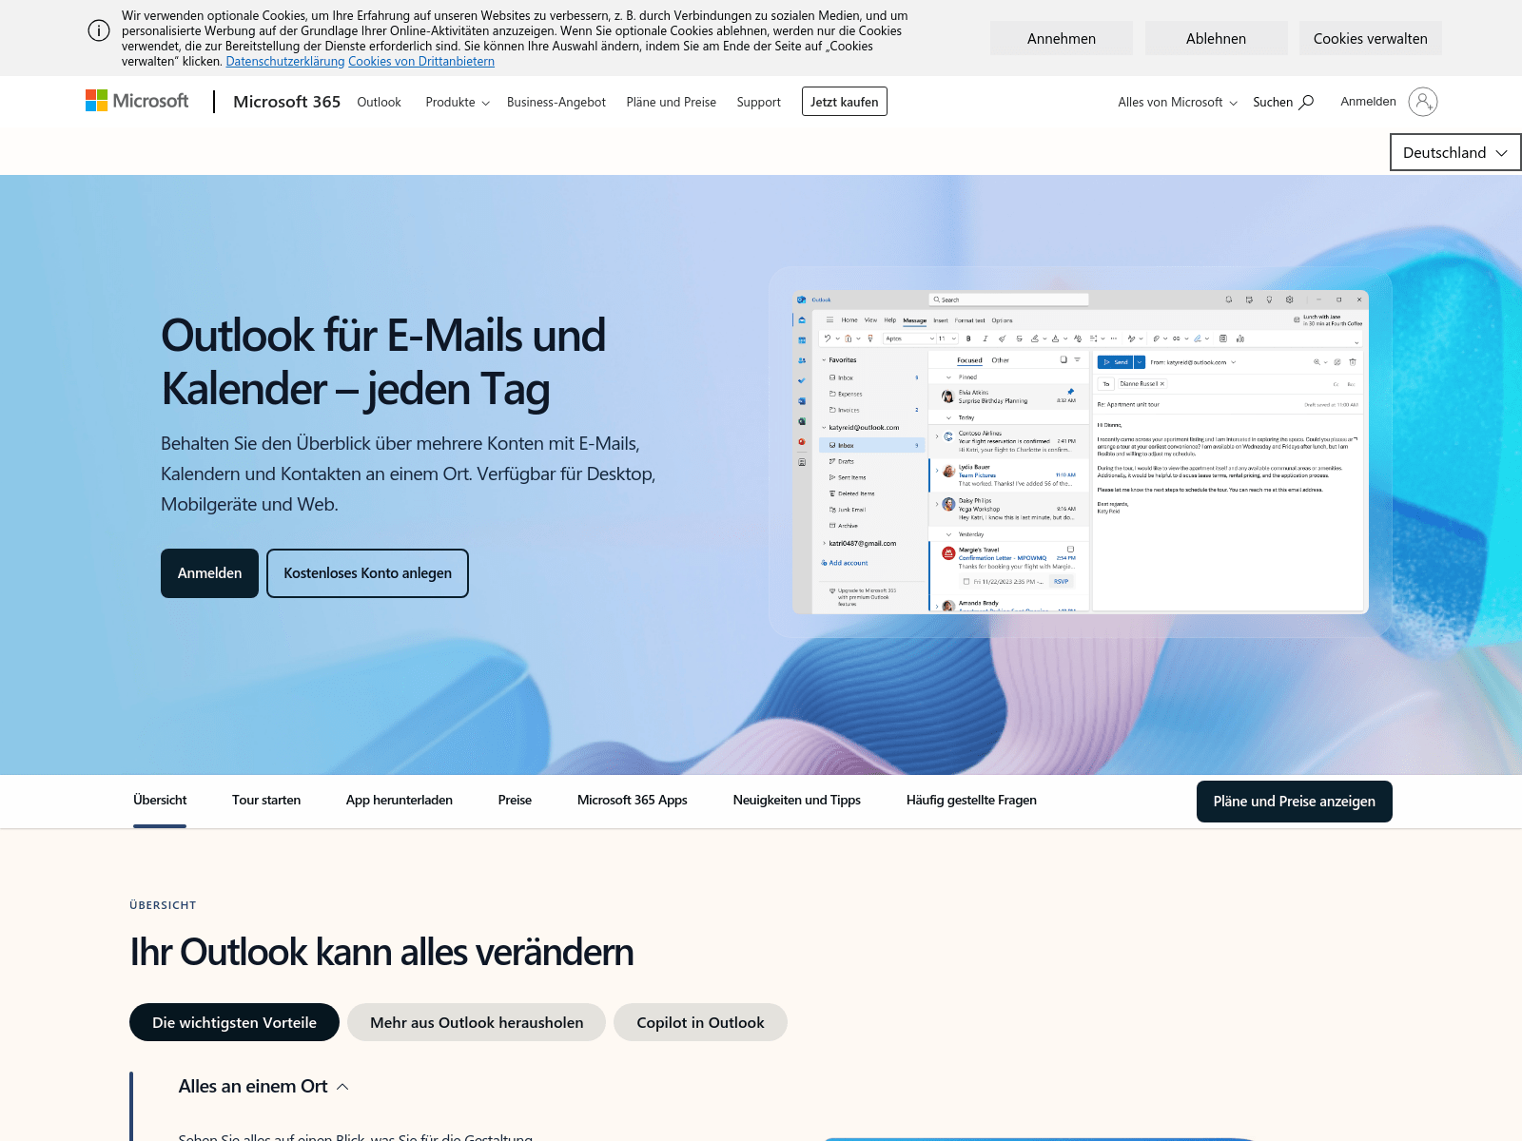Viewport: 1522px width, 1141px height.
Task: Expand the Produkte menu
Action: (458, 102)
